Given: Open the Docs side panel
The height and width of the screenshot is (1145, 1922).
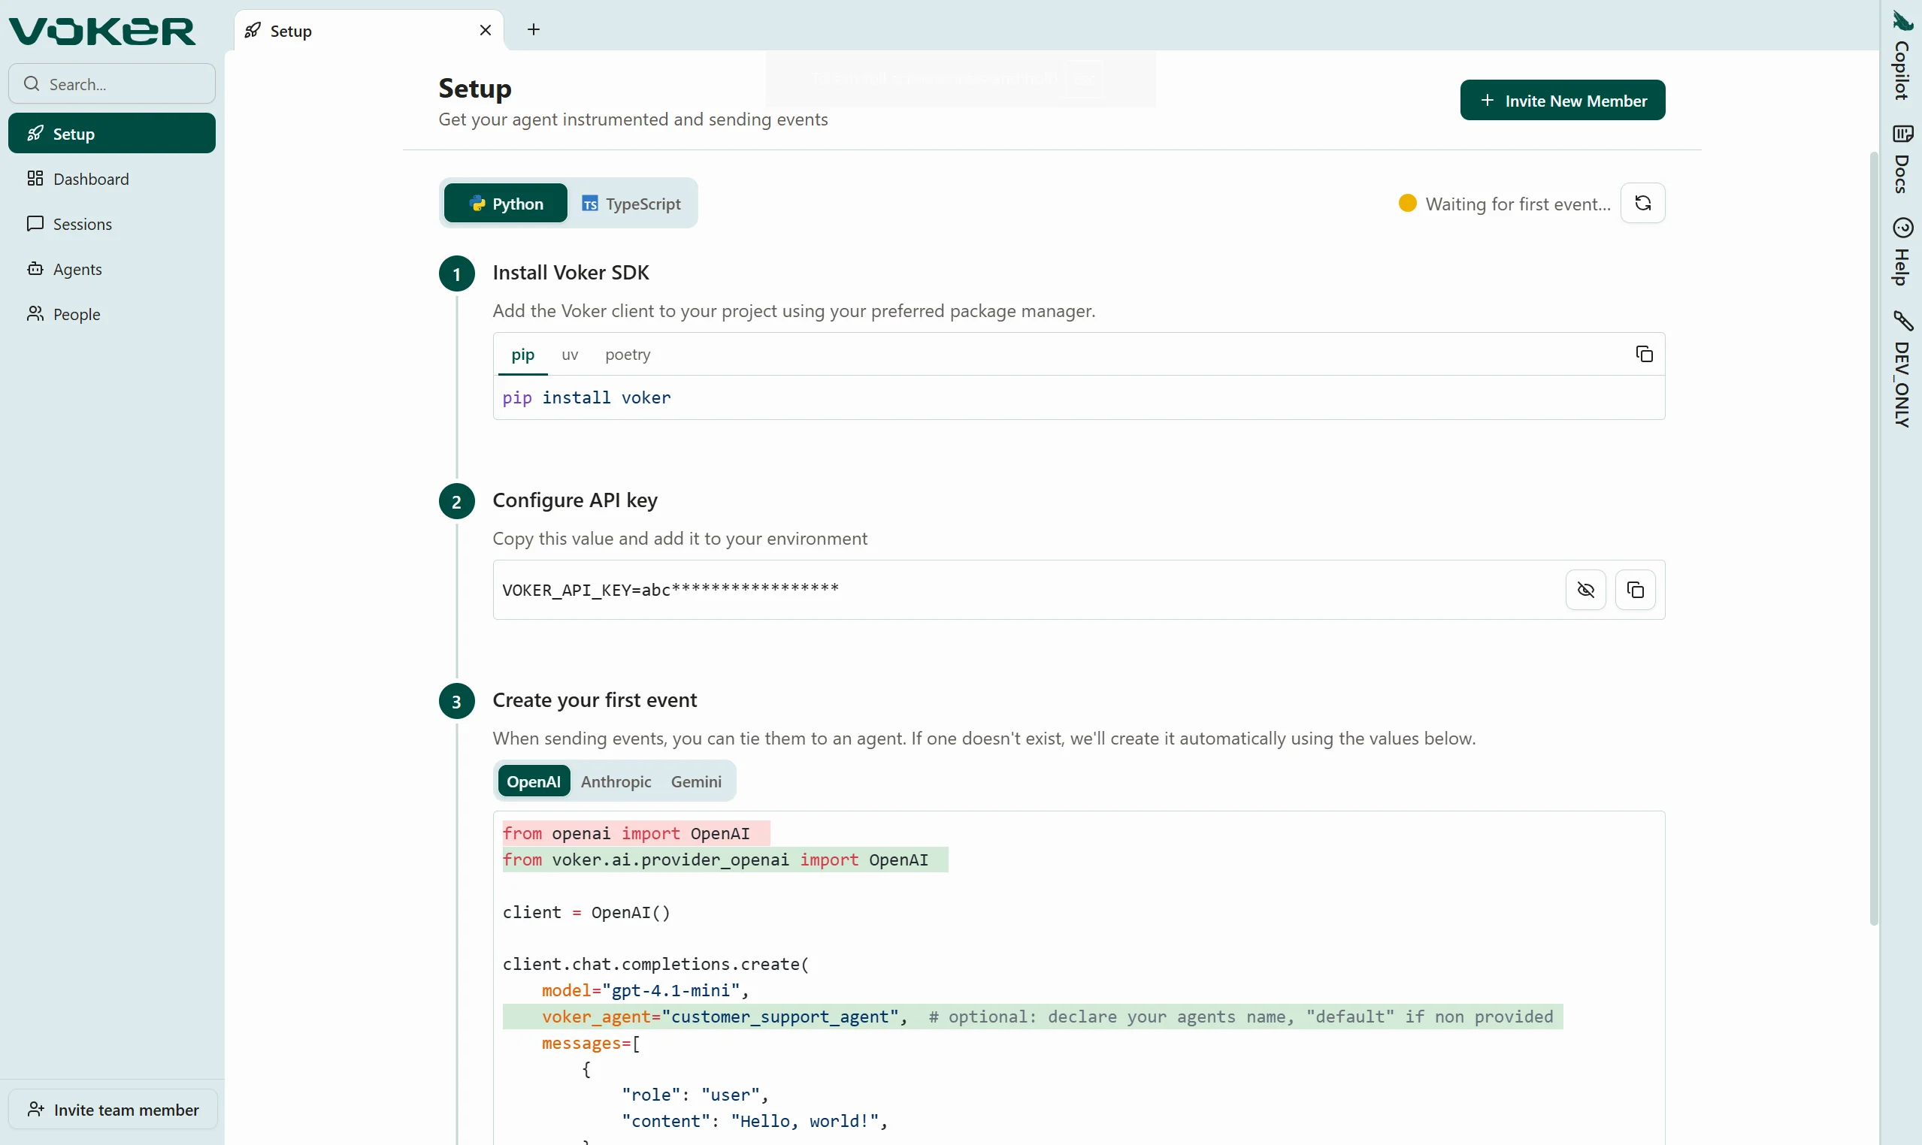Looking at the screenshot, I should pos(1902,159).
